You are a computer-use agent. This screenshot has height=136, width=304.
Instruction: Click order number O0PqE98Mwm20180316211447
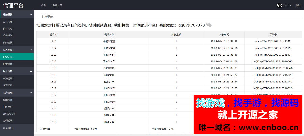[x=273, y=82]
